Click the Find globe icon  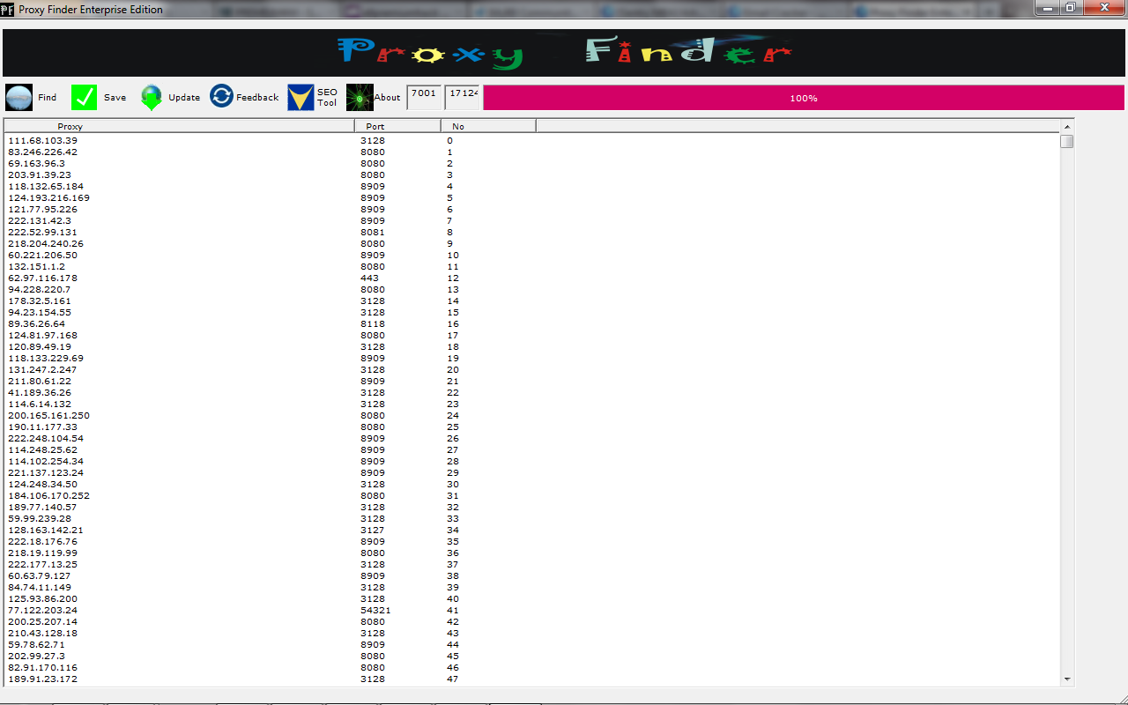coord(19,98)
